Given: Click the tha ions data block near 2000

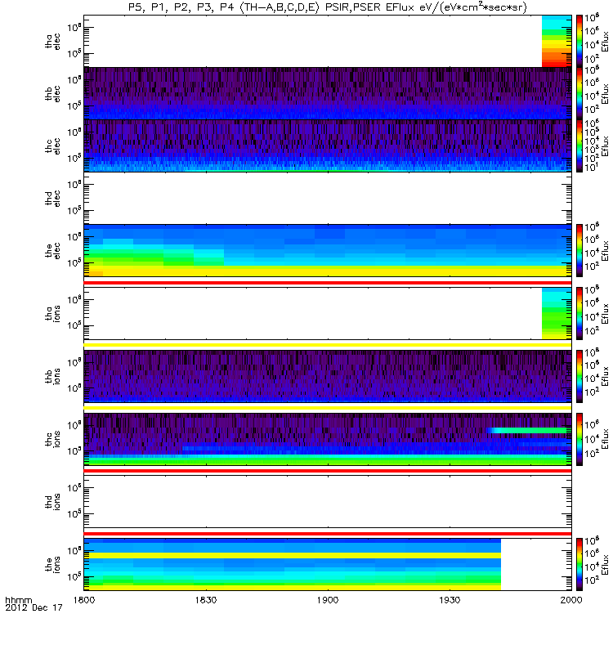Looking at the screenshot, I should (x=557, y=313).
